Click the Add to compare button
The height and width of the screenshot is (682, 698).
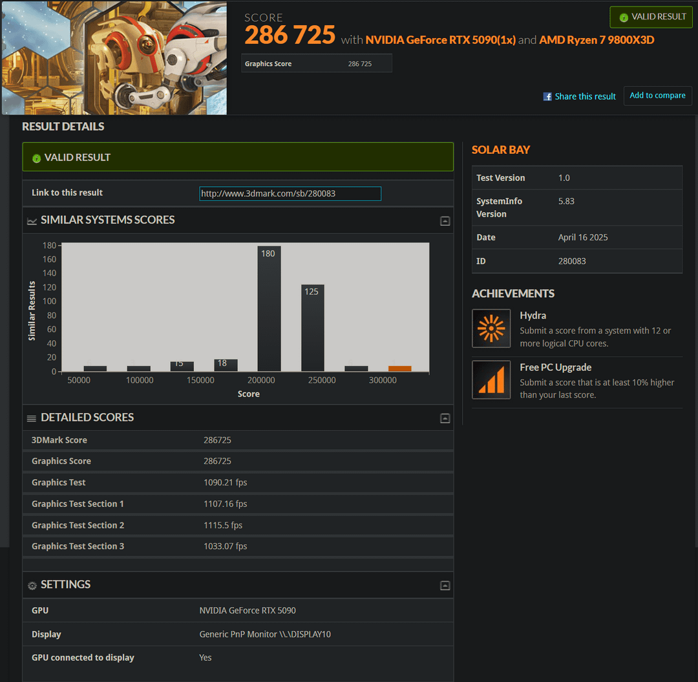(657, 96)
